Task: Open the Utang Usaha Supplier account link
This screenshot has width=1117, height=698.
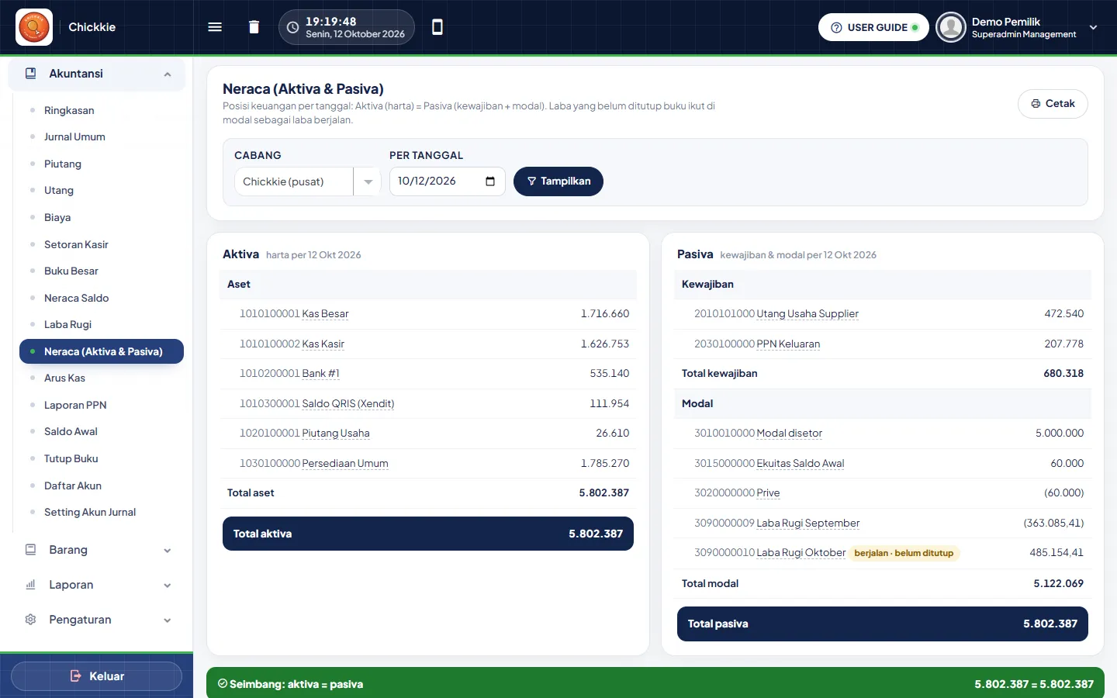Action: [807, 314]
